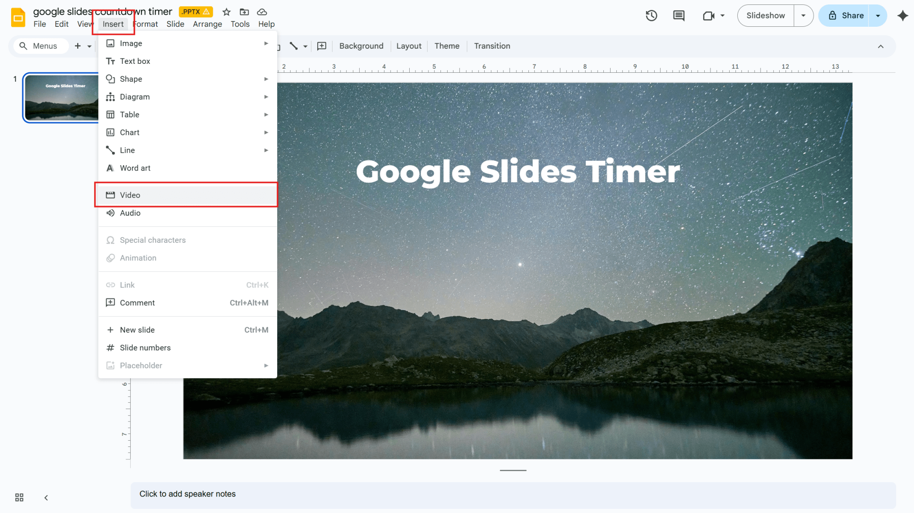Open the comments panel icon
The height and width of the screenshot is (513, 914).
pos(678,15)
